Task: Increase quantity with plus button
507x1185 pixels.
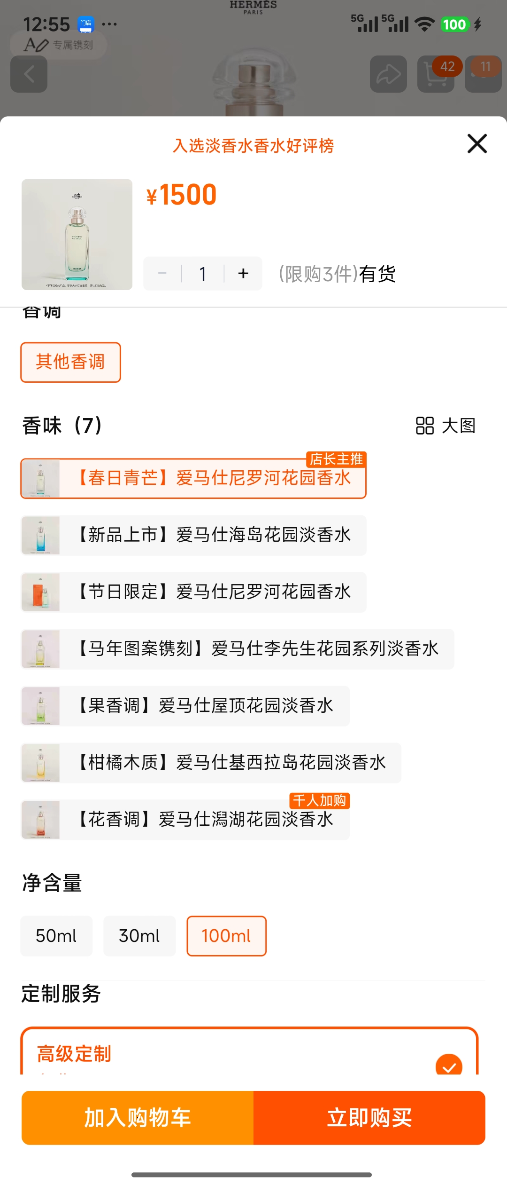Action: [x=243, y=274]
